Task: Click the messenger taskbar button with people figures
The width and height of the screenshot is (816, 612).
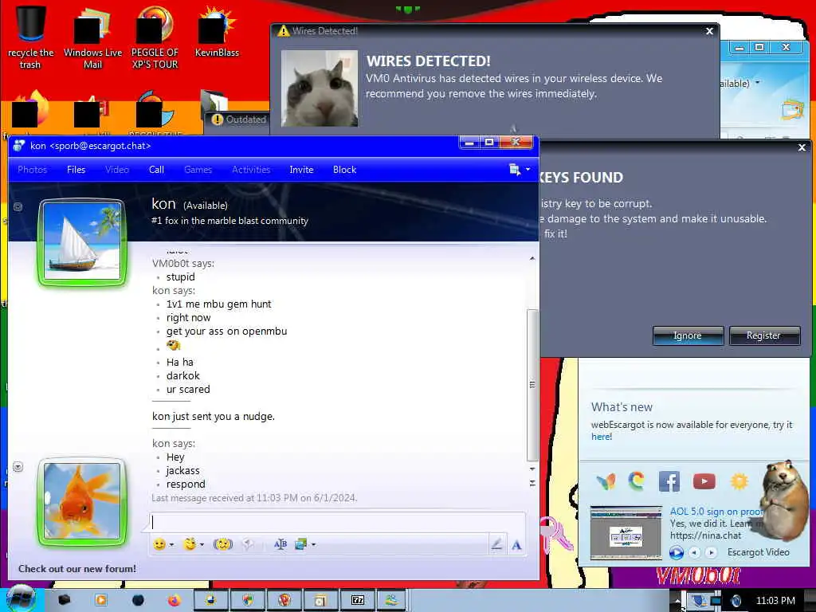Action: pos(391,601)
